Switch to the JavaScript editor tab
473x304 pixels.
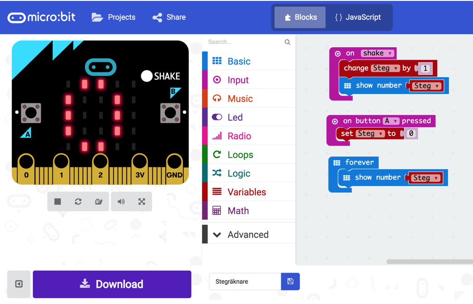(x=358, y=17)
